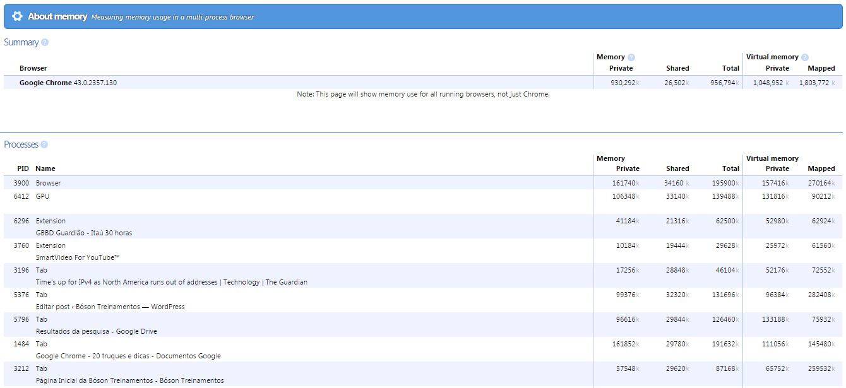Click the Summary section heading

click(x=21, y=42)
